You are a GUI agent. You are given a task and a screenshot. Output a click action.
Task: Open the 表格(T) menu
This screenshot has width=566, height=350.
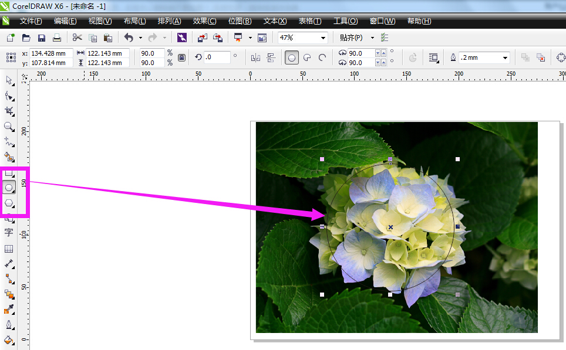309,21
